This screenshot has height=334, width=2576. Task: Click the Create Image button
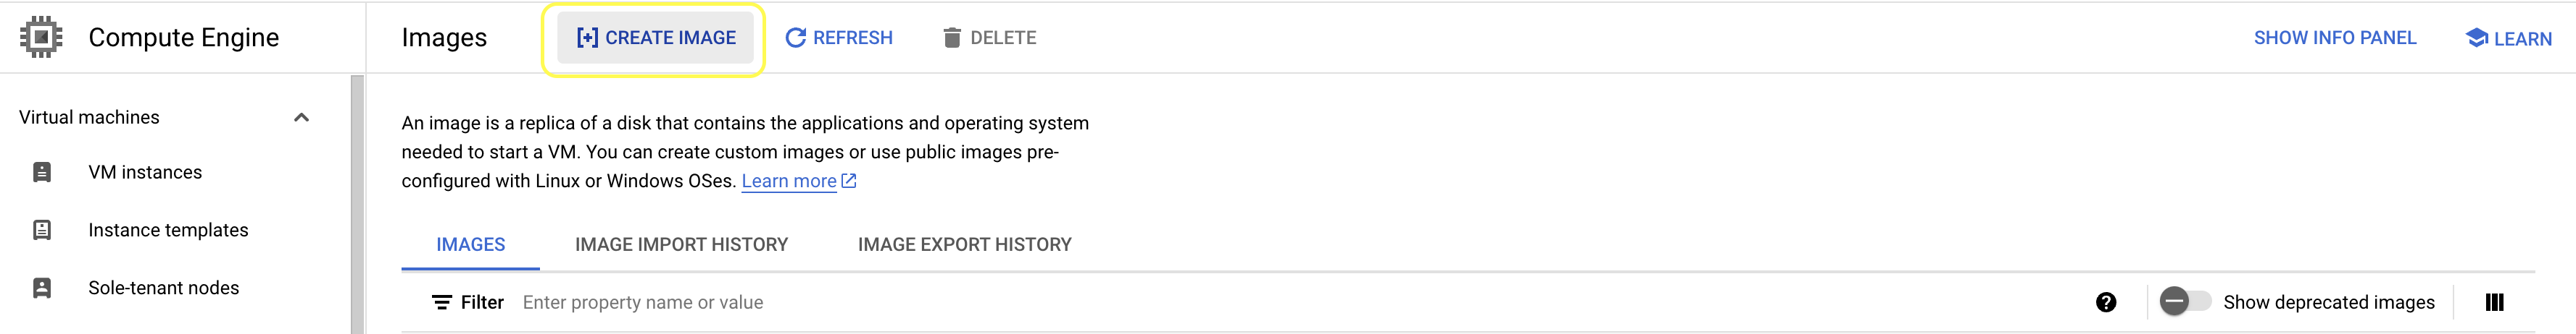[655, 38]
